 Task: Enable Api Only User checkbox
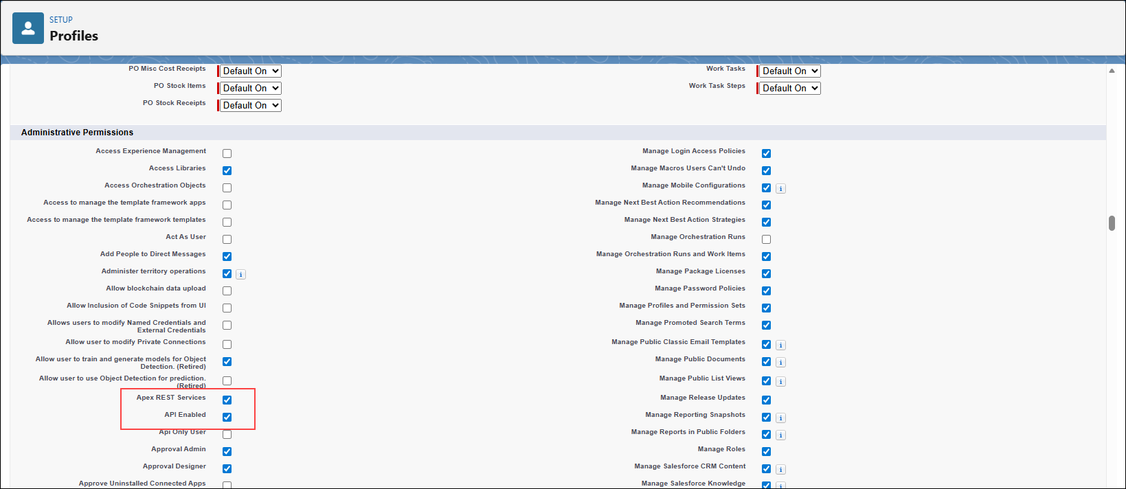(227, 435)
